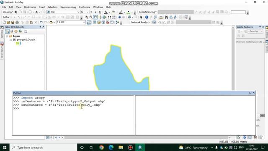Print the map

click(x=17, y=22)
